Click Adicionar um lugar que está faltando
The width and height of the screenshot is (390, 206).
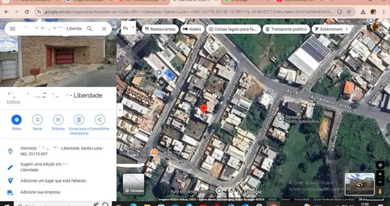click(x=53, y=181)
